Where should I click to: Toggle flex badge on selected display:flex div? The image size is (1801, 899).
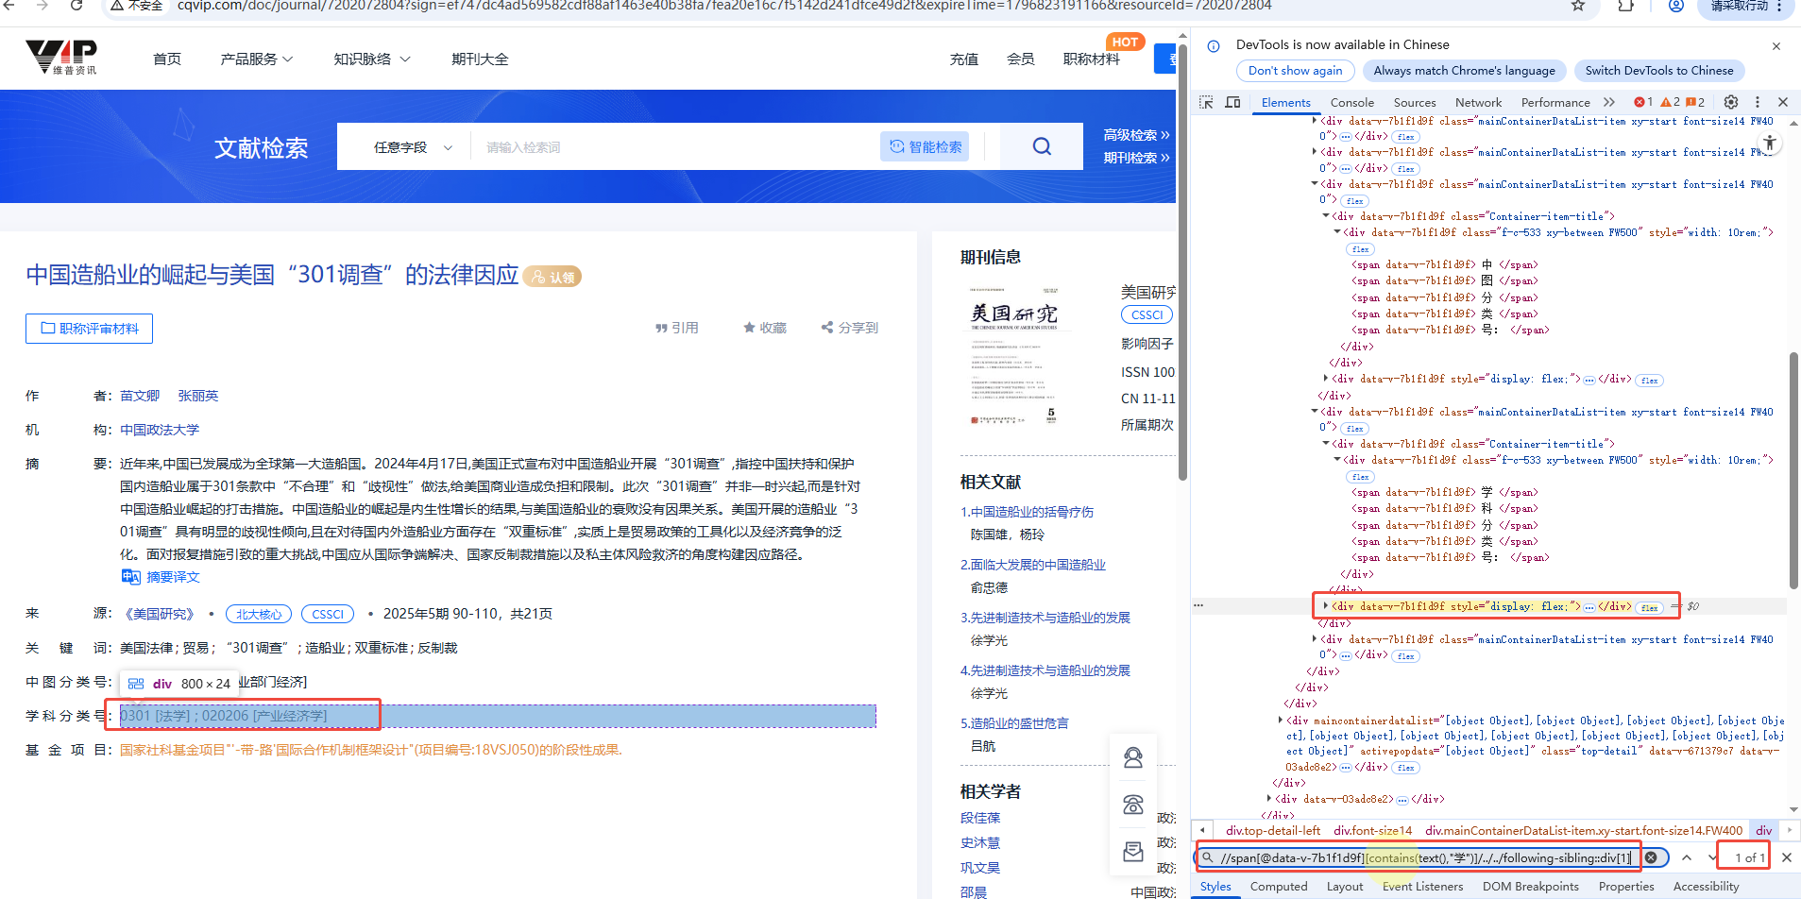[x=1650, y=607]
